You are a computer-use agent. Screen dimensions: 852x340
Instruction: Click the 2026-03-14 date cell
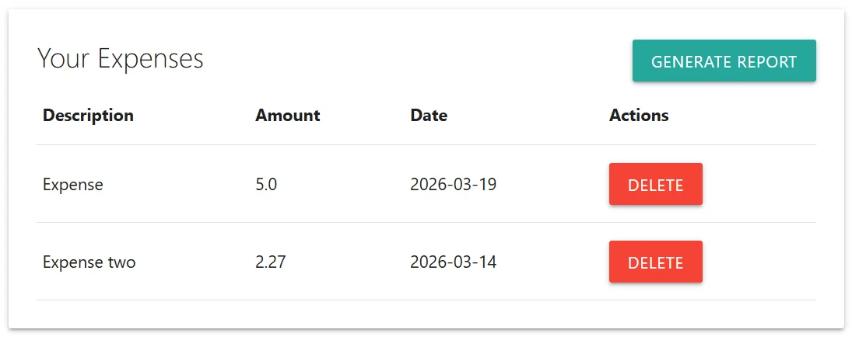click(x=453, y=262)
